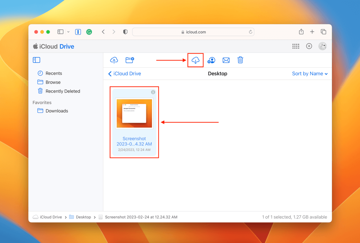Image resolution: width=360 pixels, height=243 pixels.
Task: Click the upload to iCloud icon
Action: tap(114, 60)
